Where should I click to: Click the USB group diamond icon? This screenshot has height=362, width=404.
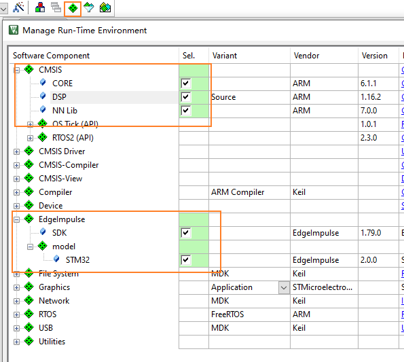click(x=29, y=327)
